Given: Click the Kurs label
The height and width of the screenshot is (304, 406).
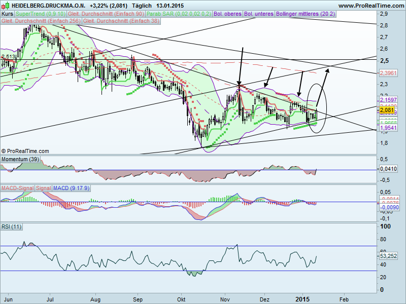Looking at the screenshot, I should pos(7,14).
